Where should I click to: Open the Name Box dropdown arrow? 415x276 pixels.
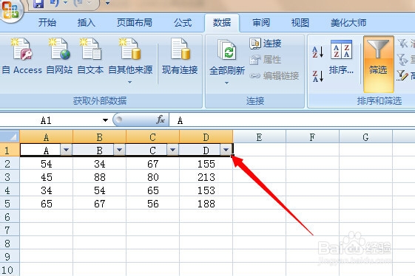105,120
